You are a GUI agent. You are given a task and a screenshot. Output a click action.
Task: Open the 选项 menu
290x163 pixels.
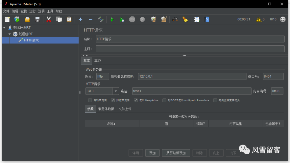[x=41, y=11]
